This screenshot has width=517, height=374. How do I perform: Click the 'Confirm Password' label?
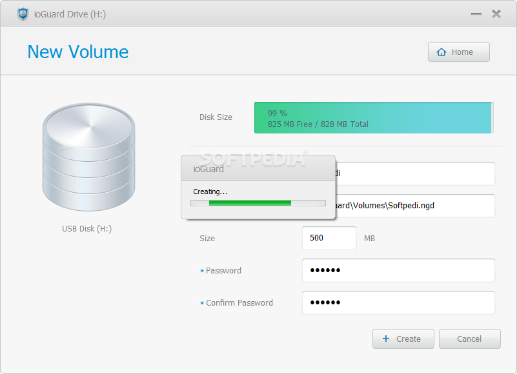239,303
